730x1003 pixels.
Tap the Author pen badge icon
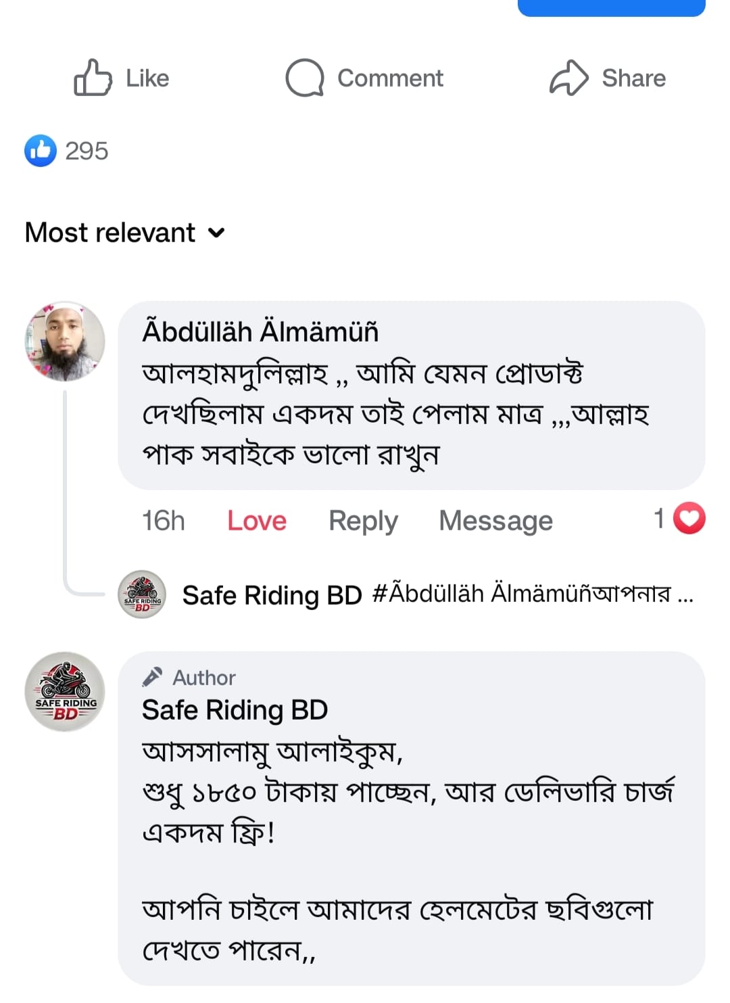[153, 676]
